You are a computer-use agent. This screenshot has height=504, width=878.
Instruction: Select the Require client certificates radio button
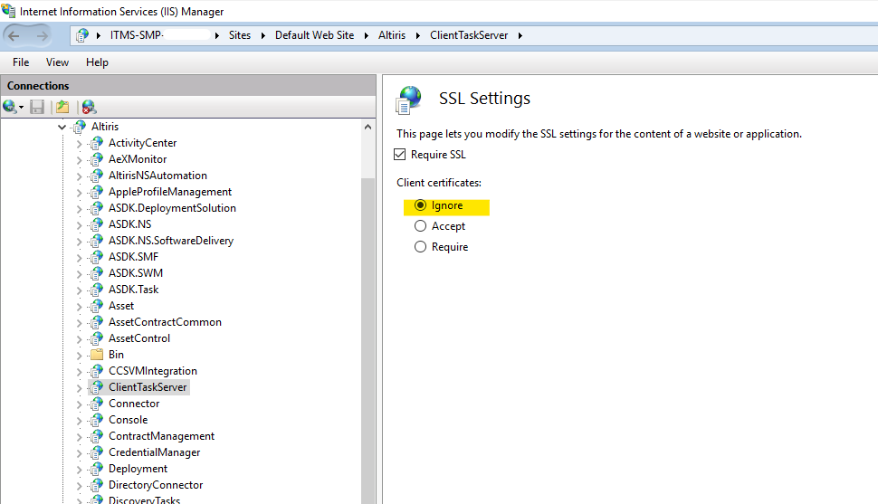pyautogui.click(x=420, y=247)
